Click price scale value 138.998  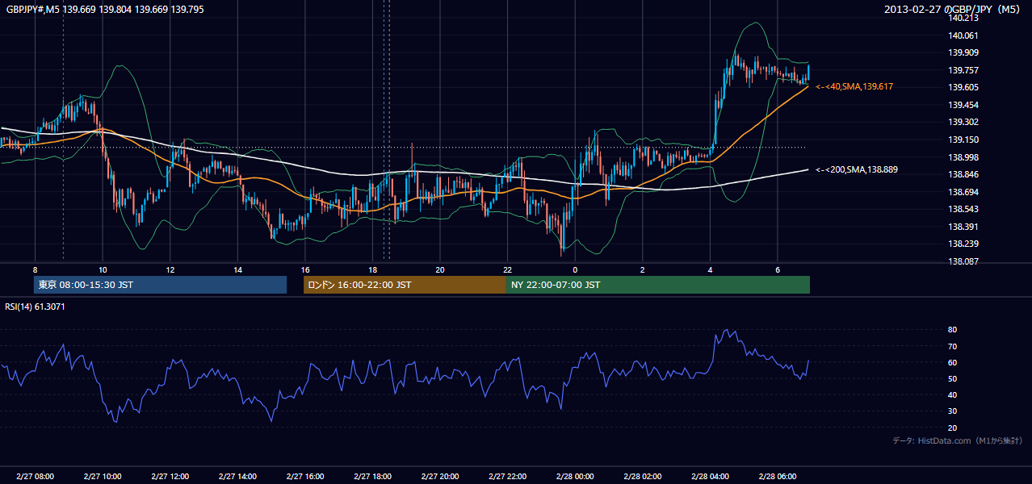[x=963, y=157]
